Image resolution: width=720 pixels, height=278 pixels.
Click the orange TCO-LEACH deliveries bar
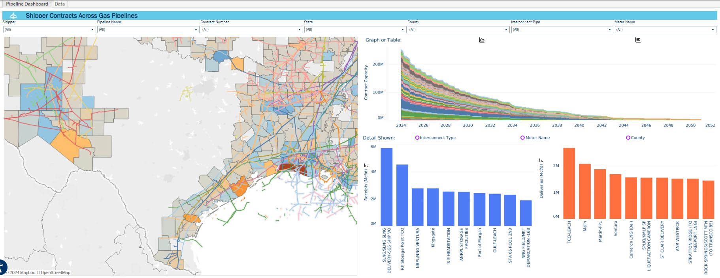pyautogui.click(x=569, y=183)
